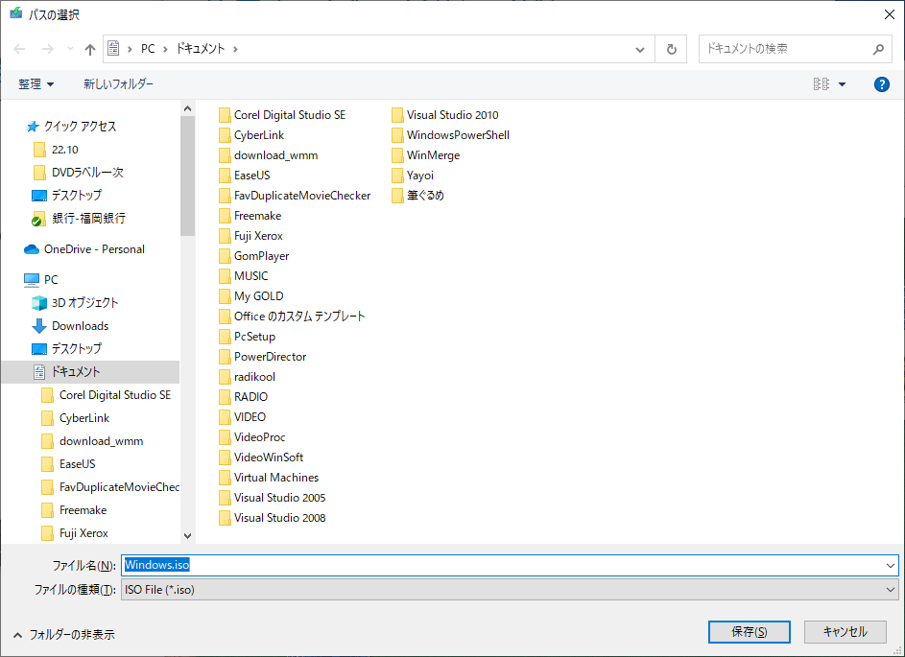Create a new folder with 新しいフォルダー
The width and height of the screenshot is (905, 657).
click(118, 84)
